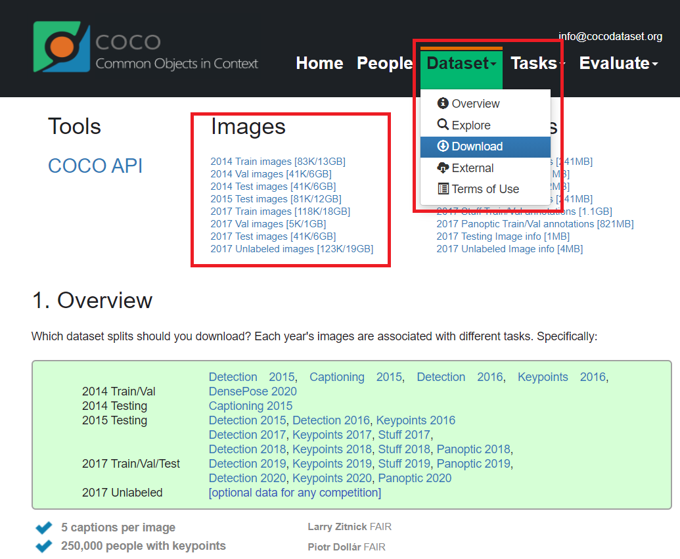
Task: Open Detection 2017 task link
Action: tap(247, 435)
